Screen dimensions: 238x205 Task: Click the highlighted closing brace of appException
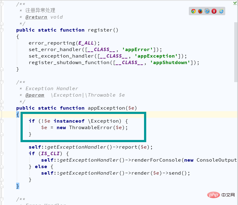[x=18, y=186]
